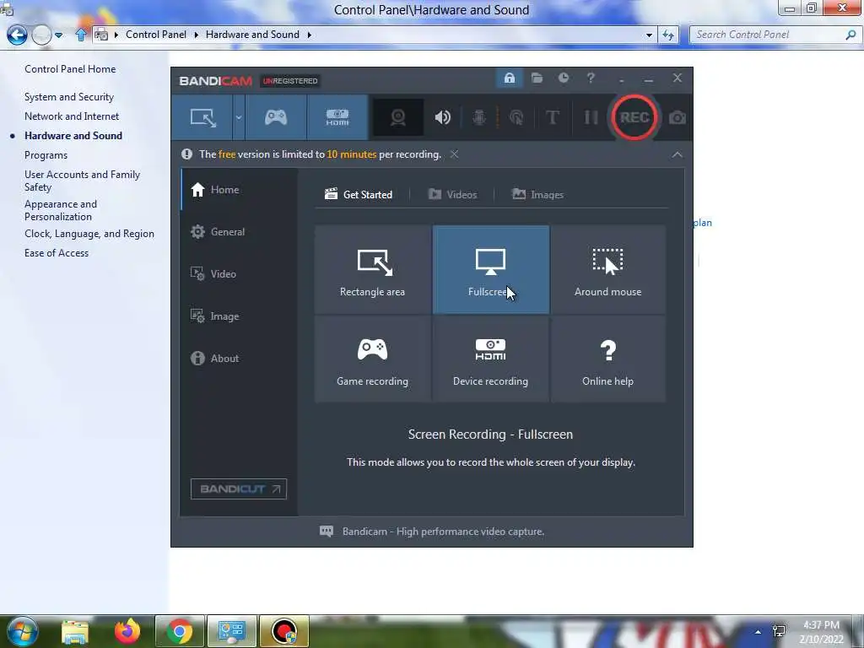Switch to Control Panel taskbar button
Image resolution: width=864 pixels, height=648 pixels.
[231, 631]
